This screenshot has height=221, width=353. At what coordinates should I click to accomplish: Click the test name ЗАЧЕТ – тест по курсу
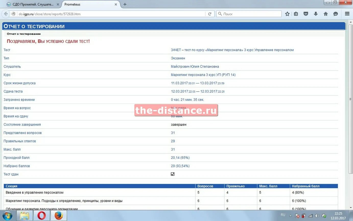point(232,50)
